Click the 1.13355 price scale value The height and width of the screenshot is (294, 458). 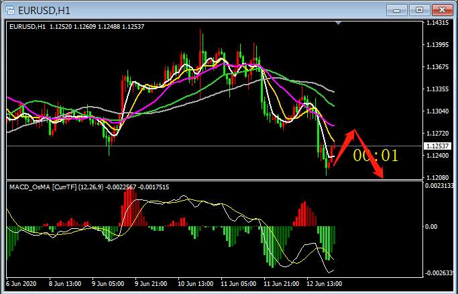tap(437, 89)
